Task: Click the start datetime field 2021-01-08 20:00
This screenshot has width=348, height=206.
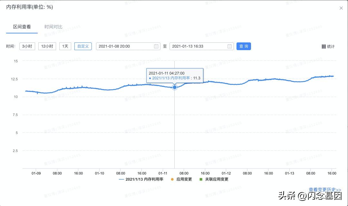Action: coord(124,46)
